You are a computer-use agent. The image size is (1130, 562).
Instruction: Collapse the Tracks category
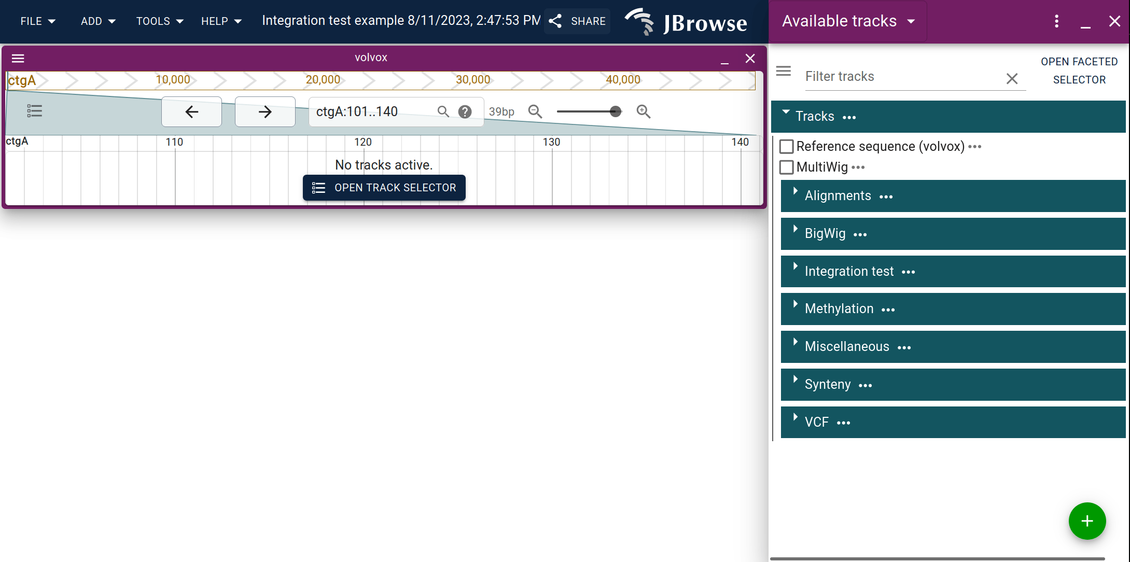(786, 112)
